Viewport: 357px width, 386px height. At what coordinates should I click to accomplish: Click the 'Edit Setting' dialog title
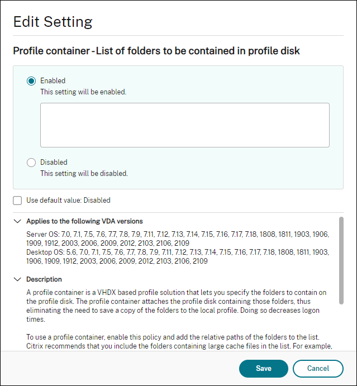point(53,22)
